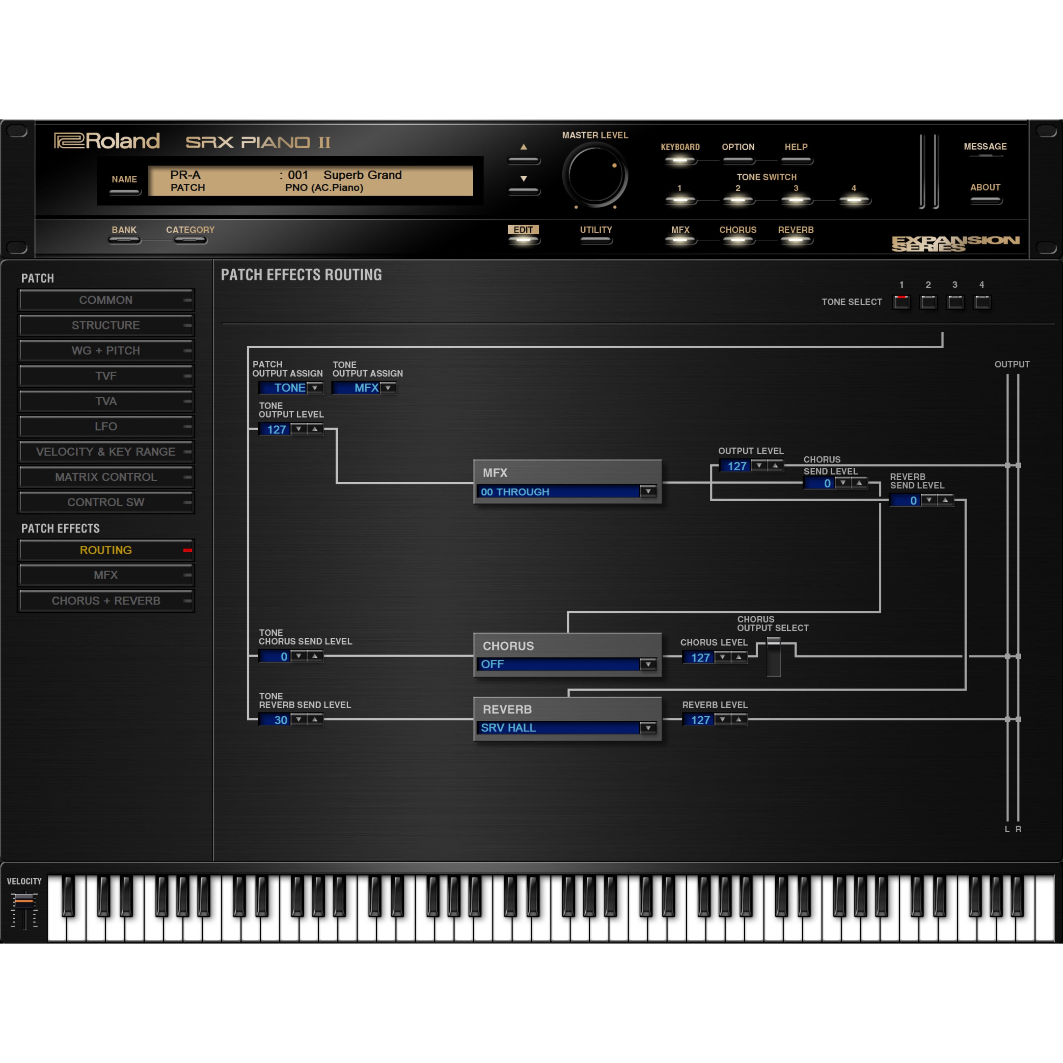Select Tone 4 in Tone Select
Viewport: 1063px width, 1063px height.
pos(982,302)
